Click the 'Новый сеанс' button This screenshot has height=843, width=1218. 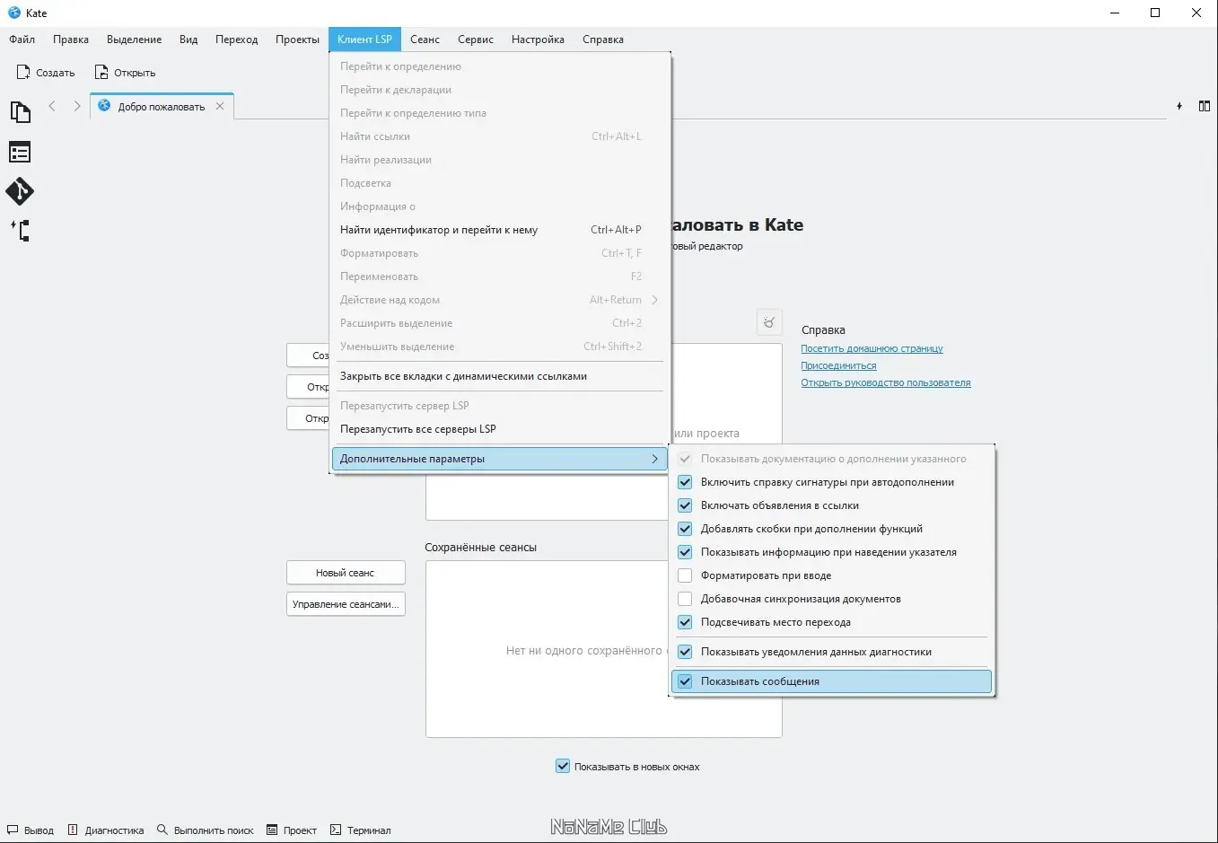346,573
